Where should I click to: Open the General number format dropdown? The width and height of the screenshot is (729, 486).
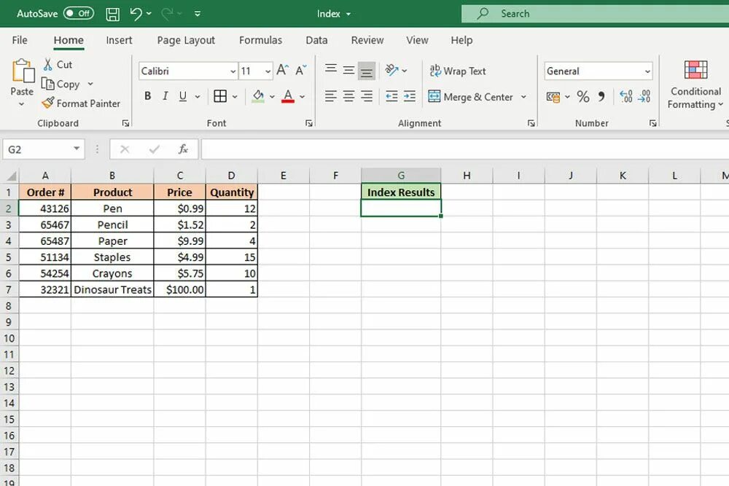click(x=647, y=71)
